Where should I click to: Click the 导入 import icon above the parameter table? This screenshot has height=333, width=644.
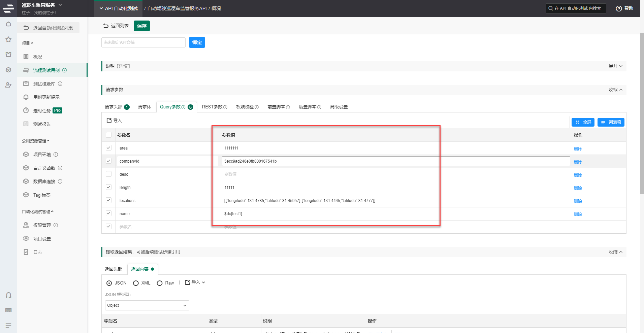point(114,120)
